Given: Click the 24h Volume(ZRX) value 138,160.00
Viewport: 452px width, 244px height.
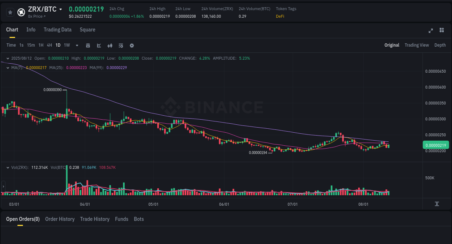Looking at the screenshot, I should tap(211, 16).
